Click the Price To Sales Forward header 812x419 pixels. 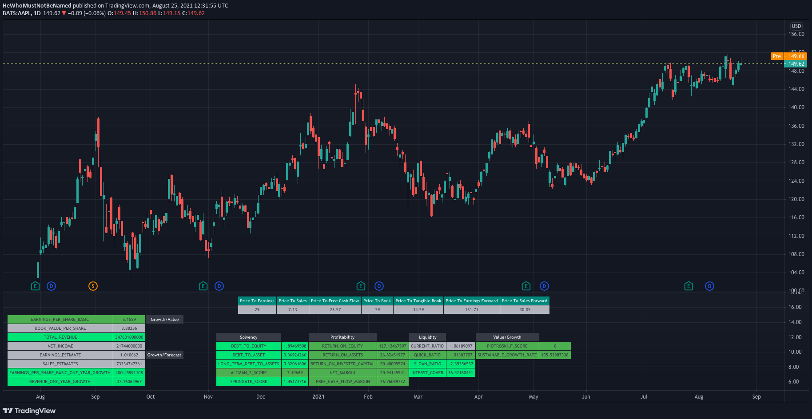(x=525, y=301)
